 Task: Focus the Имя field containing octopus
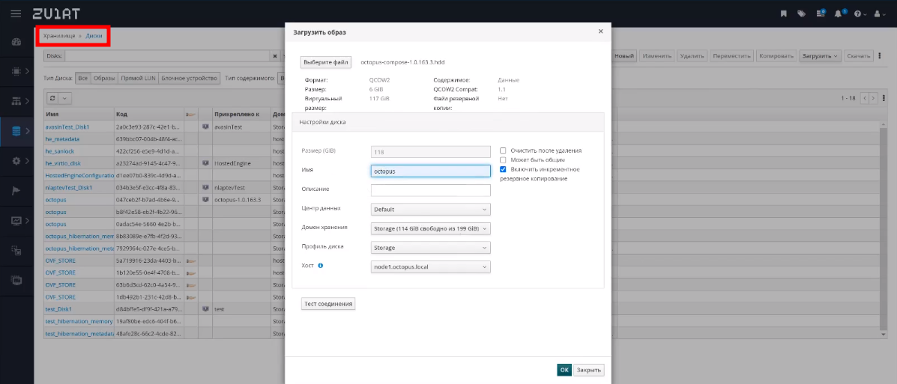click(430, 171)
